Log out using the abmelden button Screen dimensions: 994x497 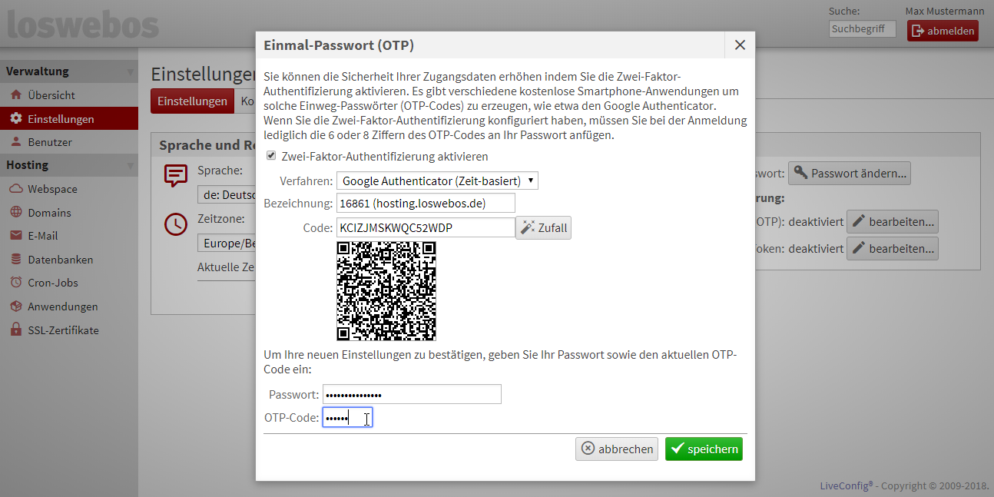tap(943, 31)
